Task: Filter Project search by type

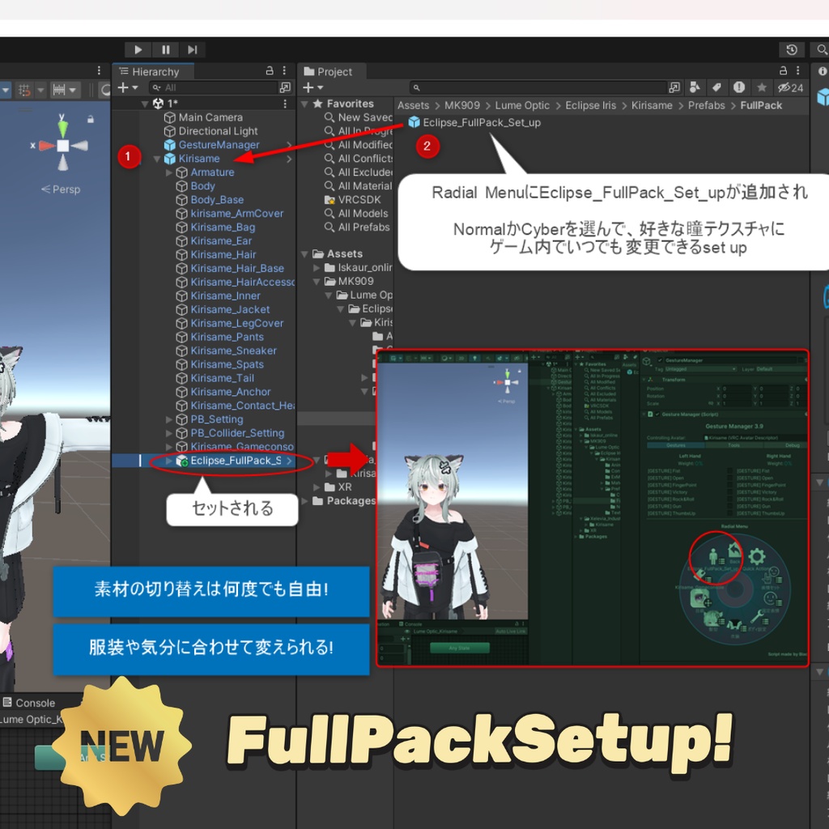Action: (695, 87)
